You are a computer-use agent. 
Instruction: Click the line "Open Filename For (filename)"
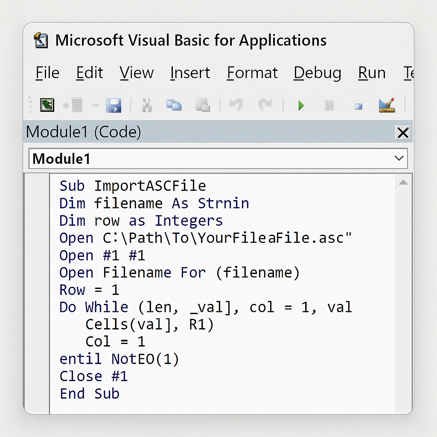pos(180,273)
